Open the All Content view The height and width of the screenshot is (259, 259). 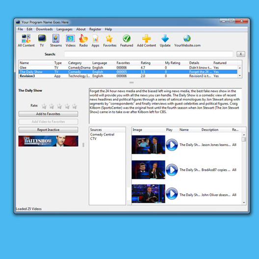point(26,41)
